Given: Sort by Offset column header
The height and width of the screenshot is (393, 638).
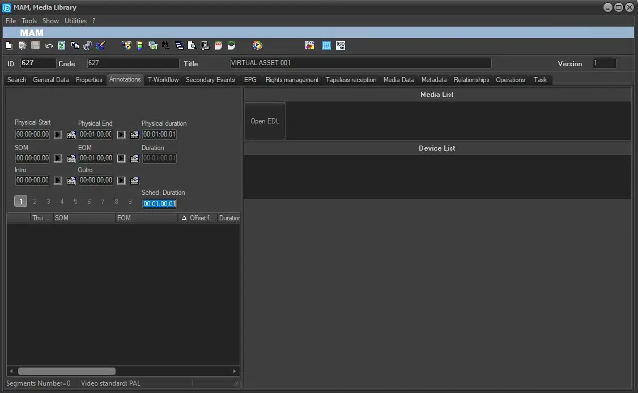Looking at the screenshot, I should click(x=198, y=218).
